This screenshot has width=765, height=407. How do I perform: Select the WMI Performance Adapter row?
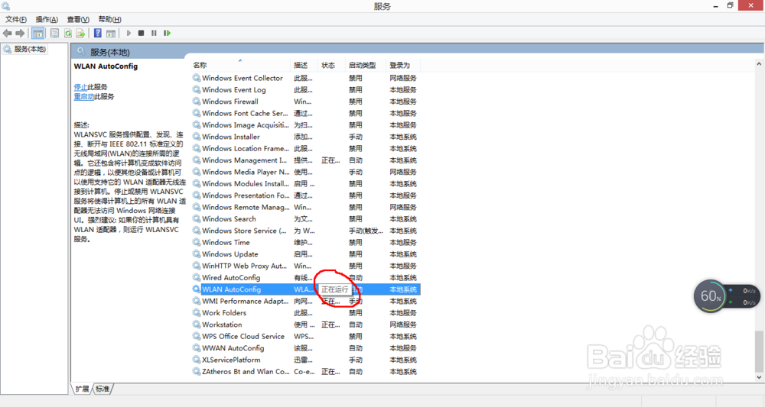pos(305,302)
